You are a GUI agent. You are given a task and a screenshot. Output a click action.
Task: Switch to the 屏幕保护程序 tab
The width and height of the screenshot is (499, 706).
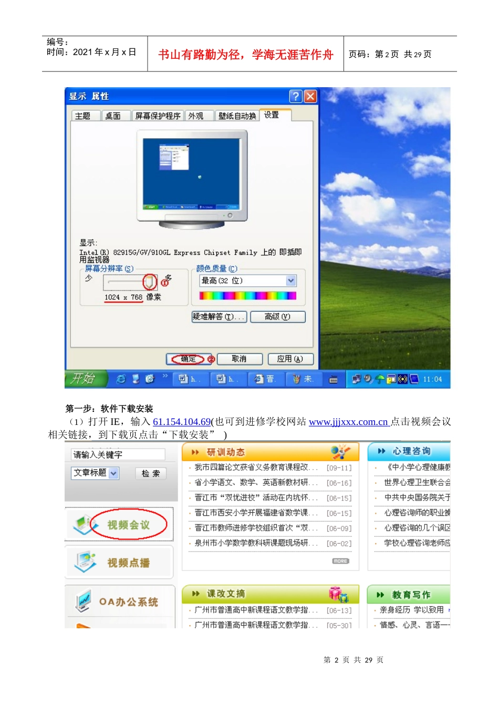[x=158, y=116]
